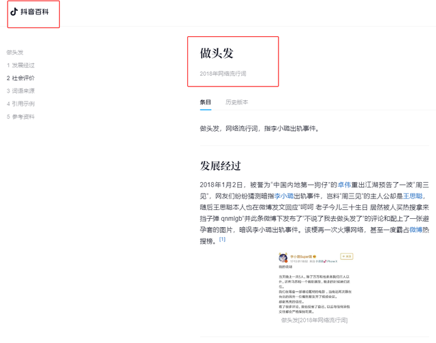This screenshot has width=436, height=343.
Task: Open the 王思聪 hyperlink
Action: tap(413, 196)
